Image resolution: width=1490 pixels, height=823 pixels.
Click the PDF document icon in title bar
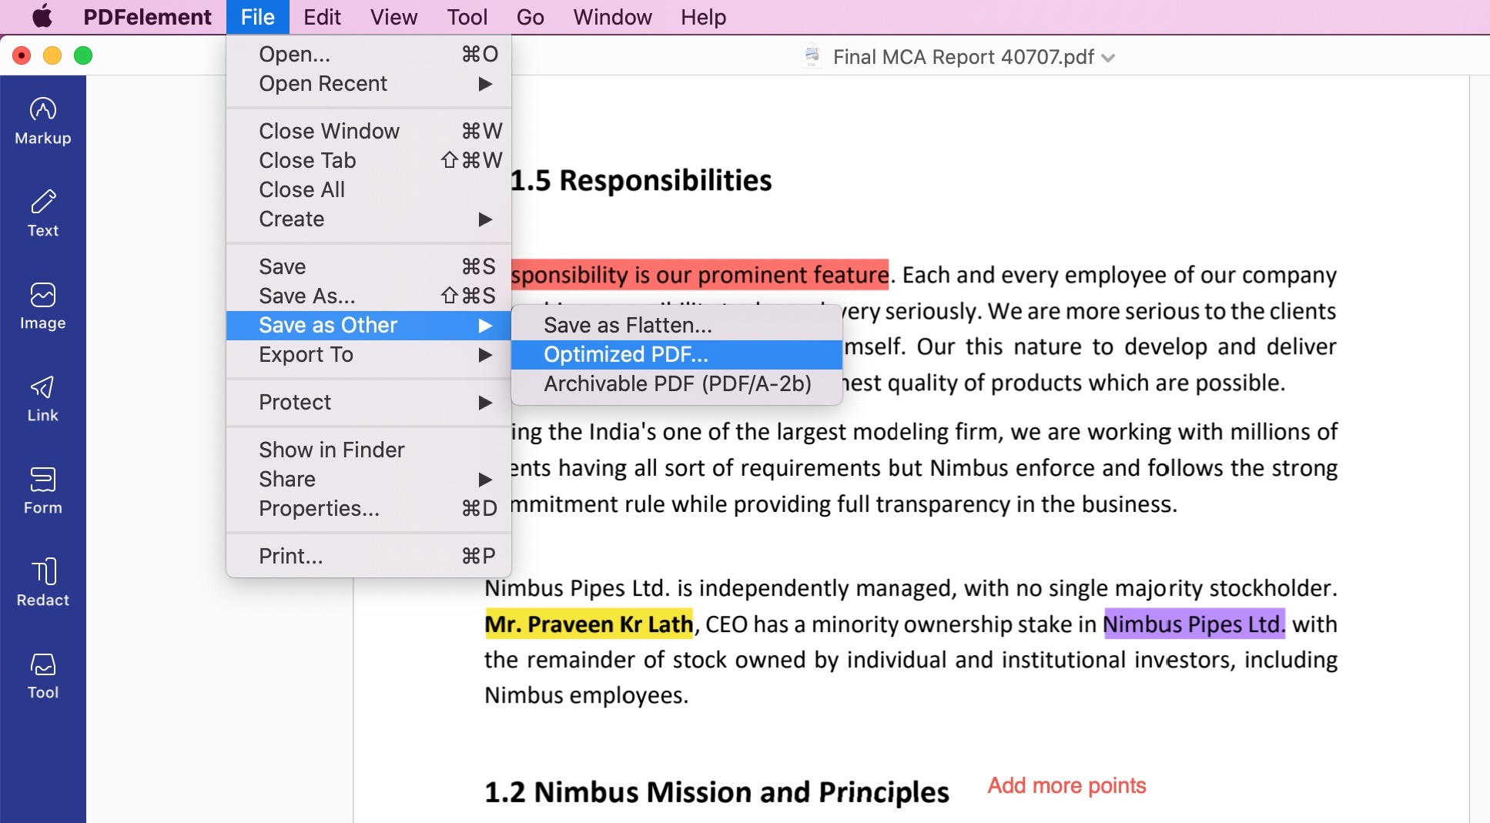(812, 56)
